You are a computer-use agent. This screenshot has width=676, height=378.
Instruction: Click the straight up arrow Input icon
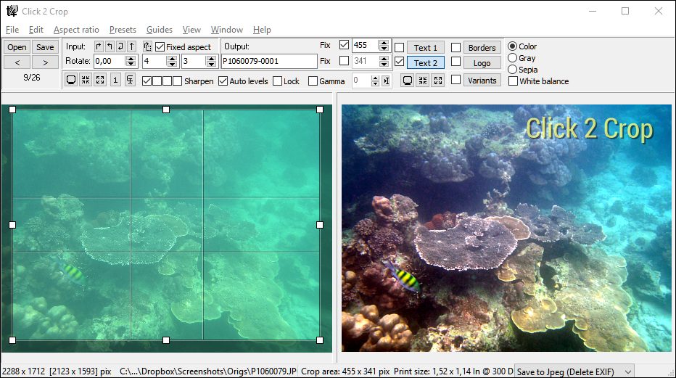point(132,46)
